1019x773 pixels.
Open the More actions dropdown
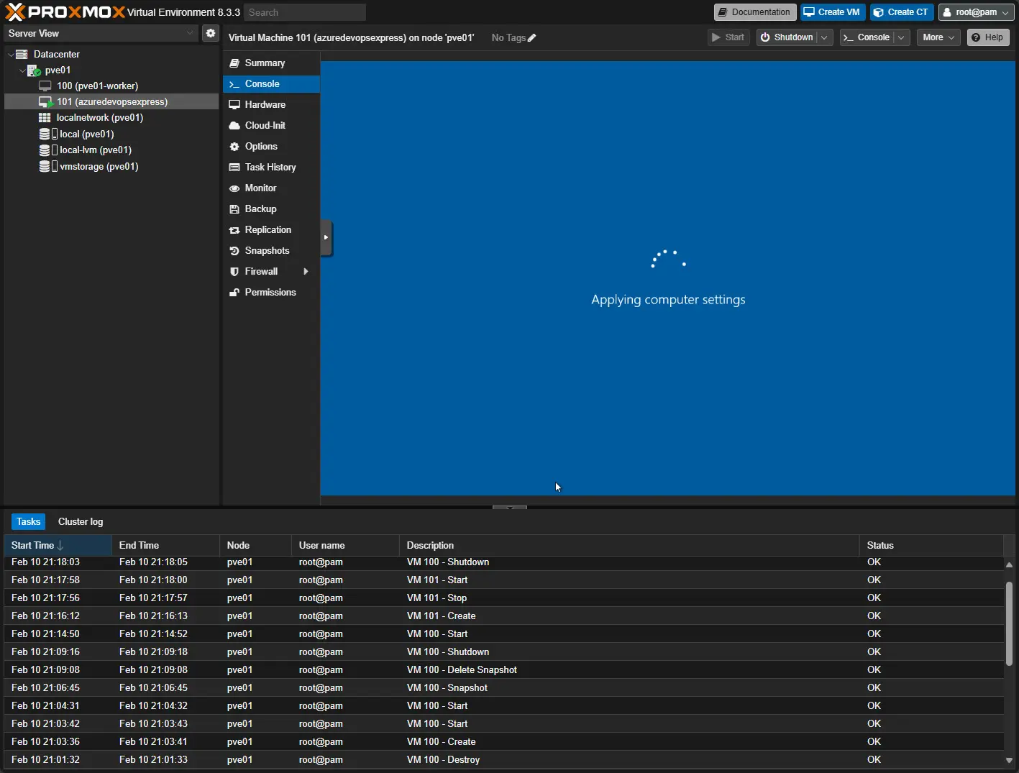click(938, 37)
